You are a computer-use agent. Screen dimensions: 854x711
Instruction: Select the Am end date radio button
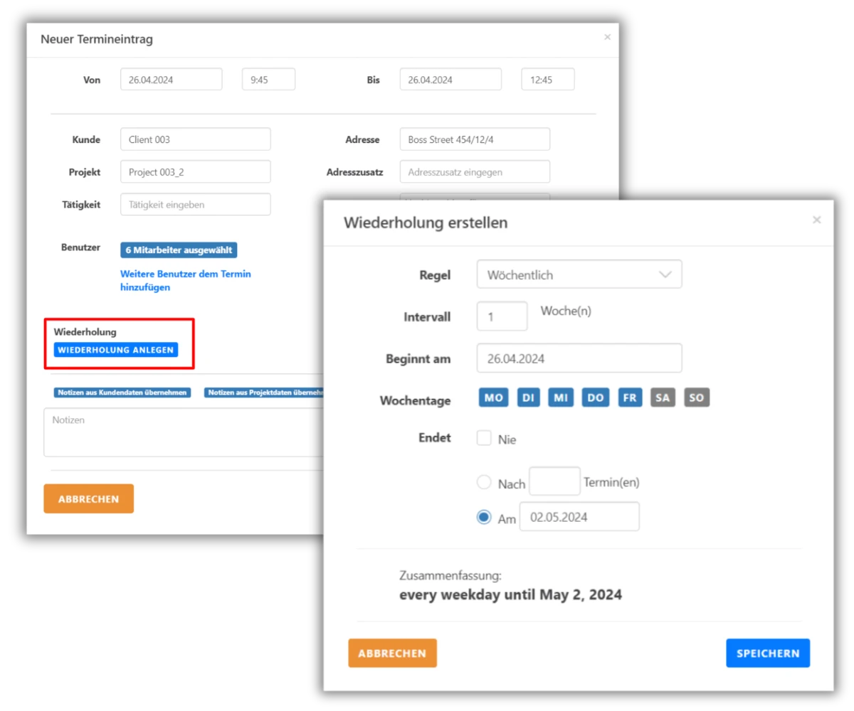pyautogui.click(x=484, y=517)
